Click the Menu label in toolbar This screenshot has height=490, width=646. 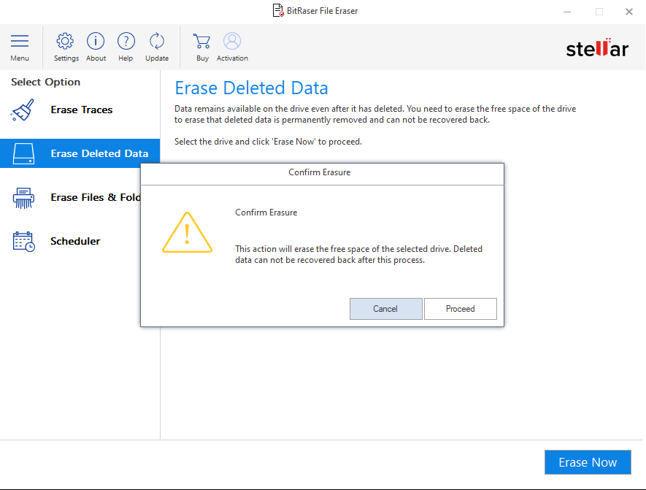[x=20, y=58]
